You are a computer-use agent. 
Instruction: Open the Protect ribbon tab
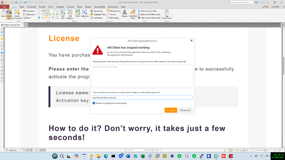(x=42, y=7)
